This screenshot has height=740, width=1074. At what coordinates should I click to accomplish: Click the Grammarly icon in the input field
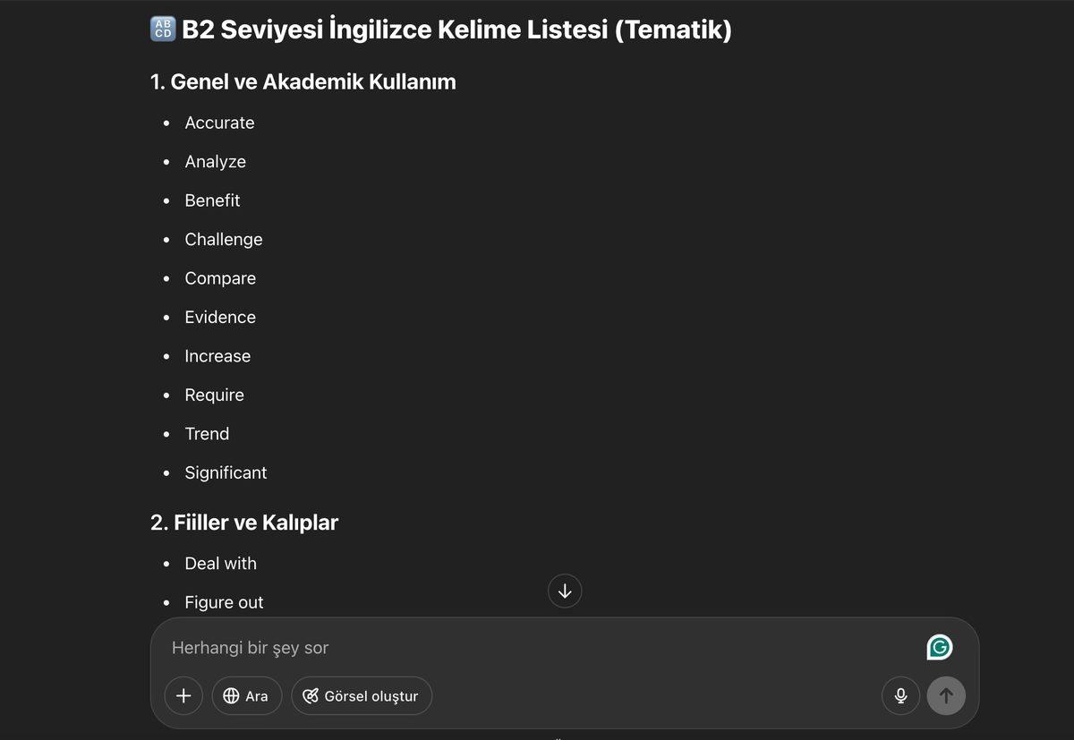click(938, 646)
